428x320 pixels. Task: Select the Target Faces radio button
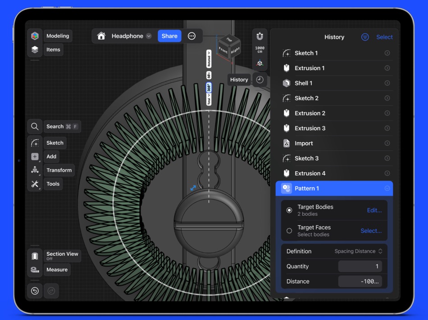(288, 231)
